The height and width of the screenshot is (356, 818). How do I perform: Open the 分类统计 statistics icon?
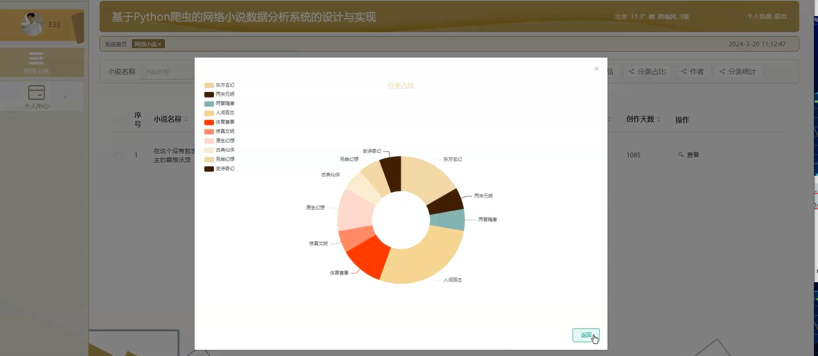coord(722,71)
